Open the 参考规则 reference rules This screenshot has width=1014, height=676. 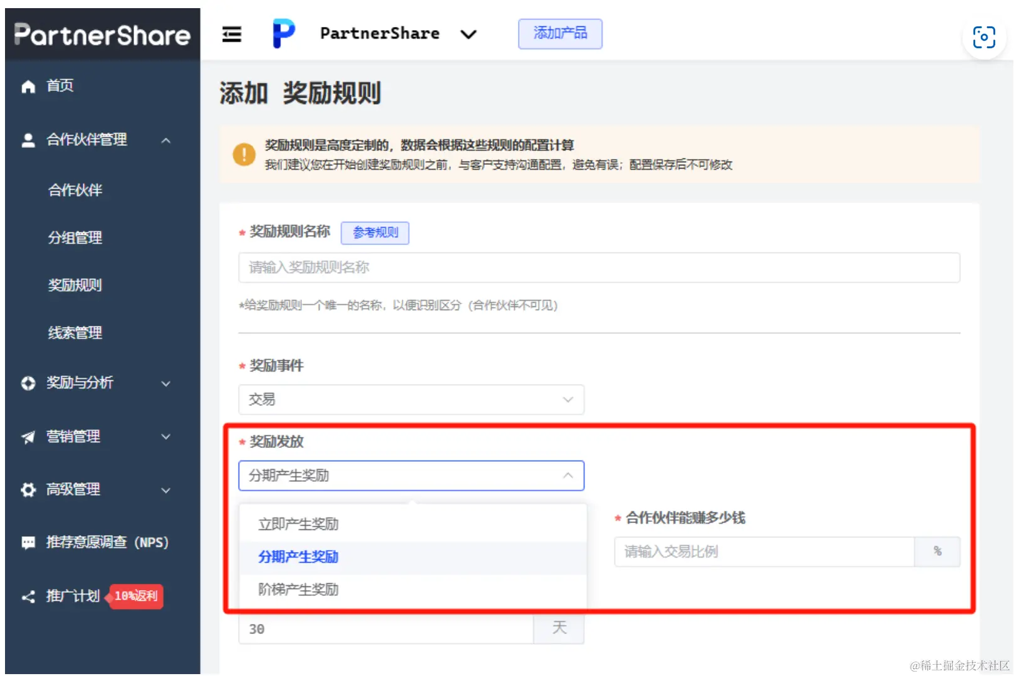375,232
